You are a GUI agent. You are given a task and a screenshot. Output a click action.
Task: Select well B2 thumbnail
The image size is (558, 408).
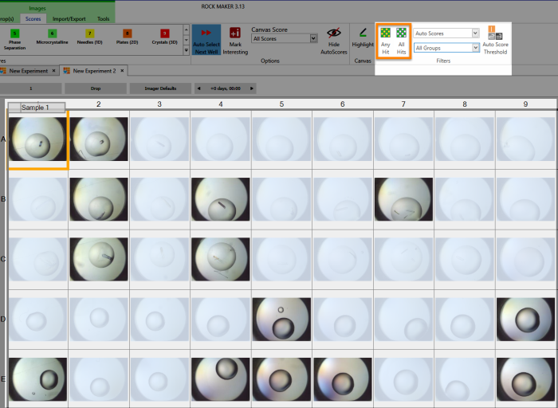coord(99,199)
